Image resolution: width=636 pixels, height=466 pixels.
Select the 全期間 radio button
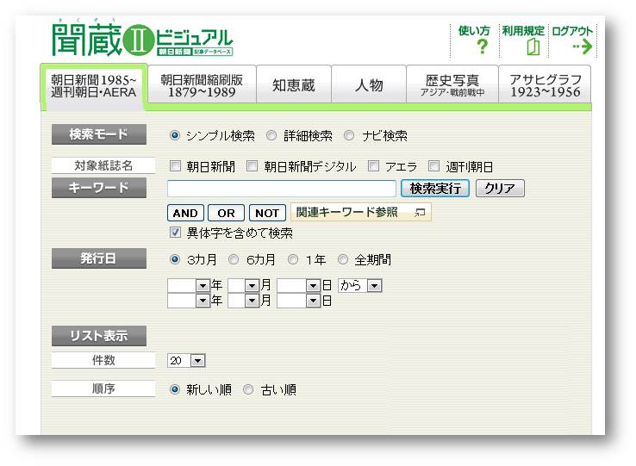(343, 259)
